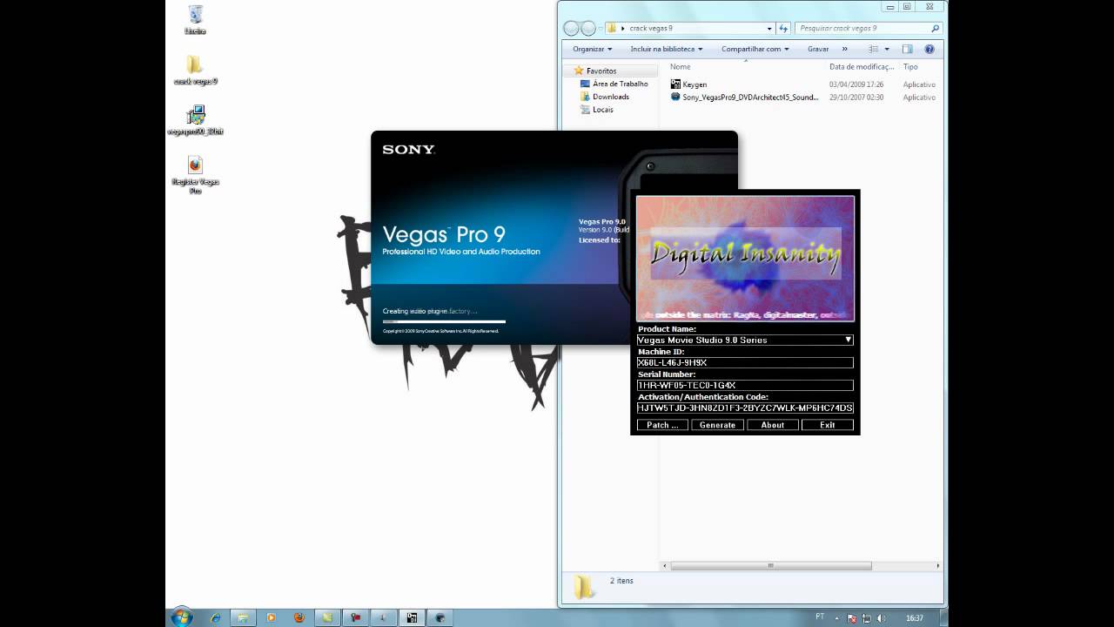Click the Serial Number input field
This screenshot has height=627, width=1114.
point(745,385)
